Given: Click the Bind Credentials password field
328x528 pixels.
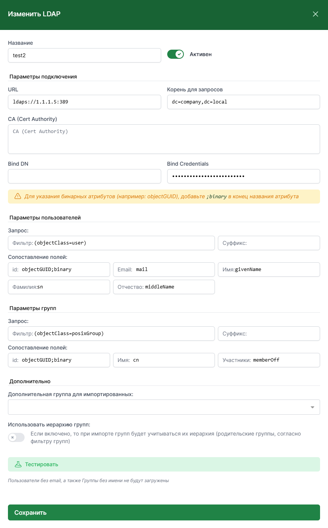Looking at the screenshot, I should pyautogui.click(x=243, y=176).
